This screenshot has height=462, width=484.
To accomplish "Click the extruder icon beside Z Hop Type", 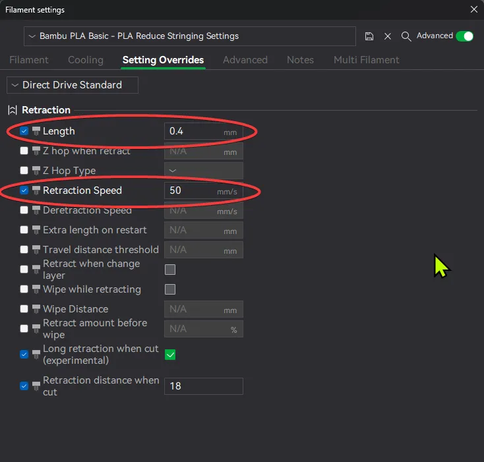I will tap(36, 170).
